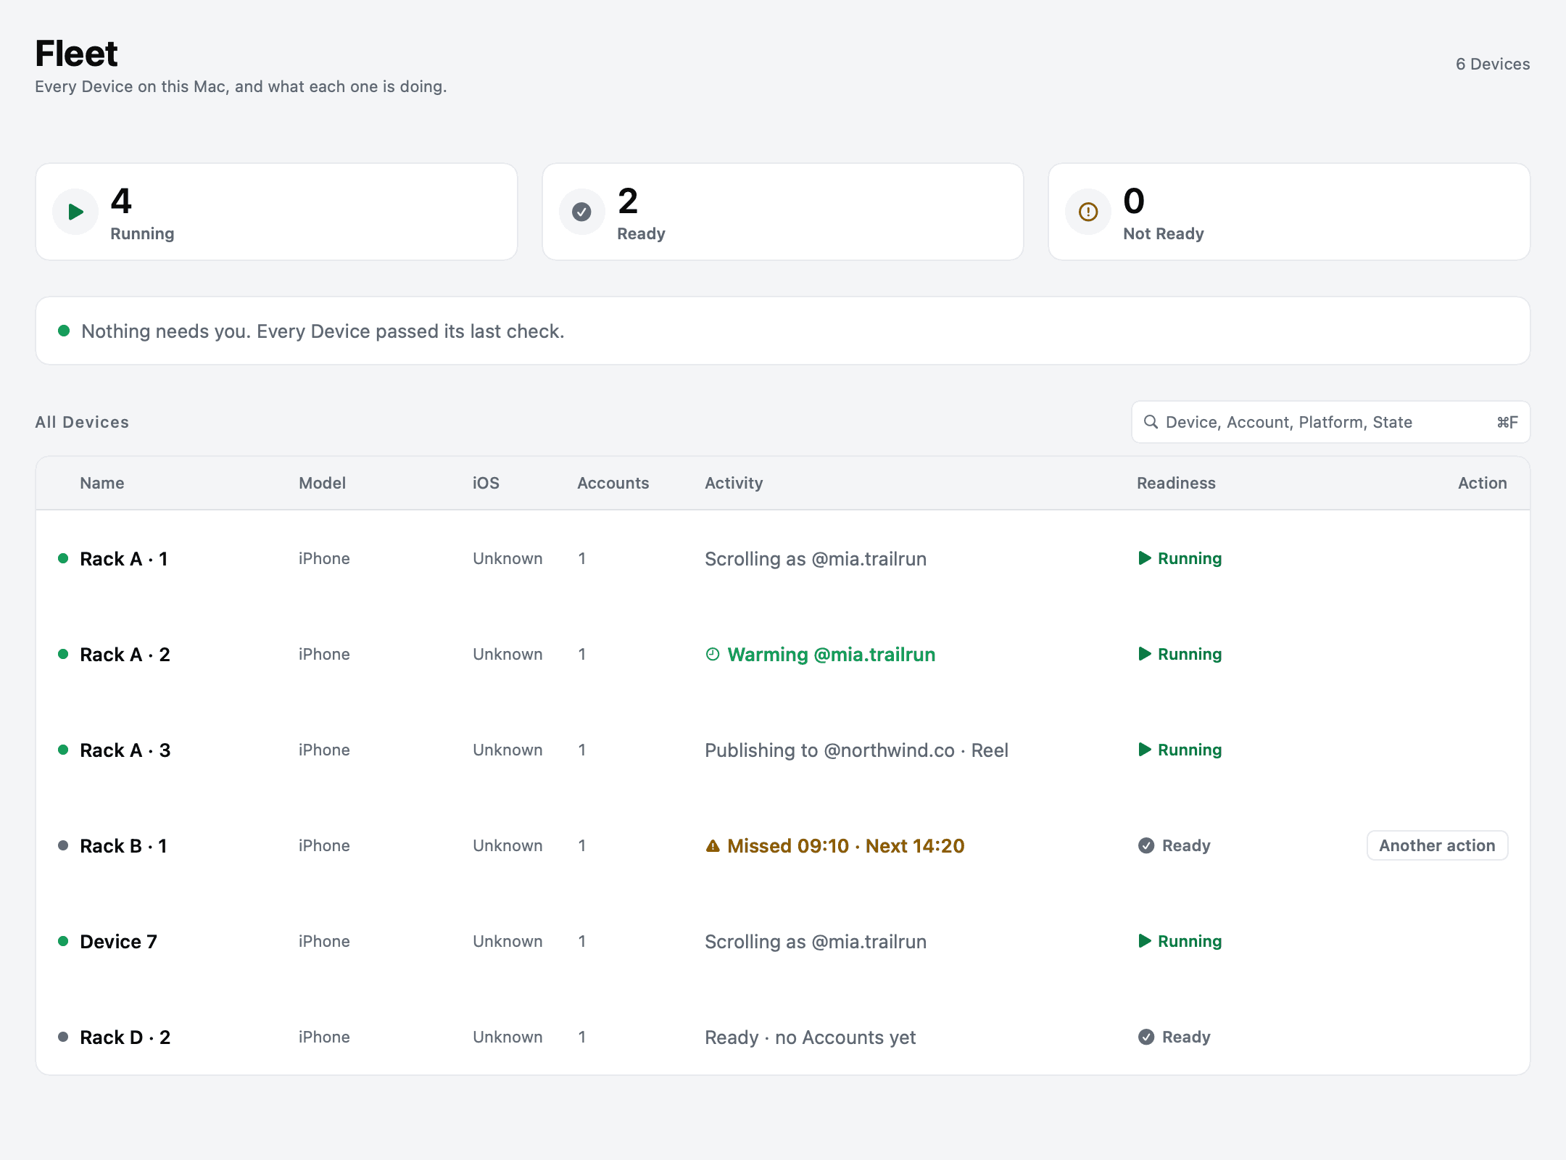Click 'Scrolling as @mia.trailrun' in Device 7 row
The height and width of the screenshot is (1160, 1566).
pos(816,941)
